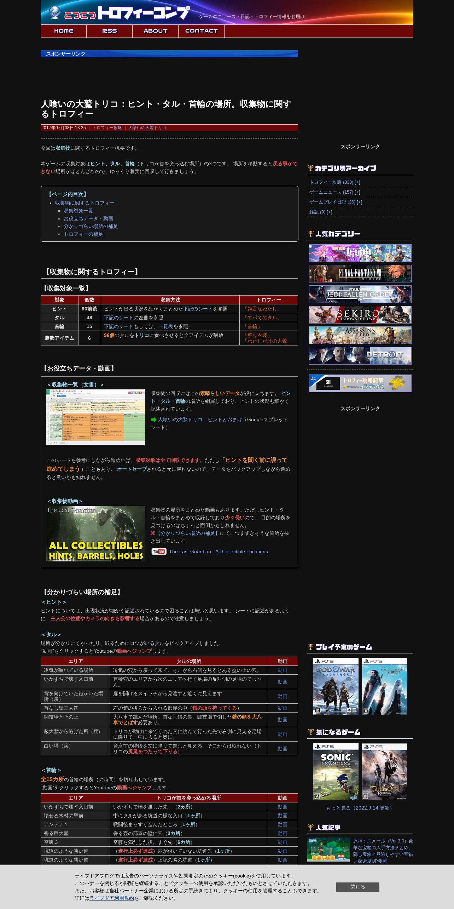The image size is (454, 909).
Task: Open the God of War Ragnarök cover
Action: 336,686
